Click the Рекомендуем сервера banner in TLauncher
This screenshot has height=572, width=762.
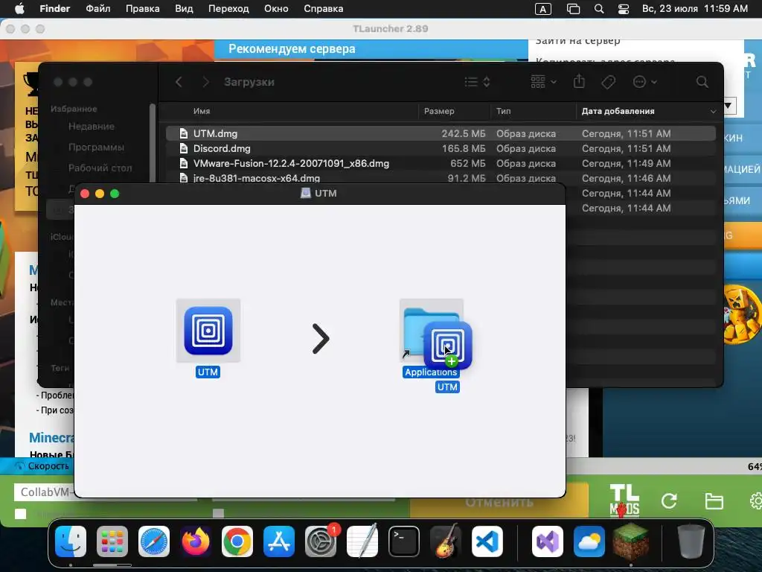click(371, 49)
